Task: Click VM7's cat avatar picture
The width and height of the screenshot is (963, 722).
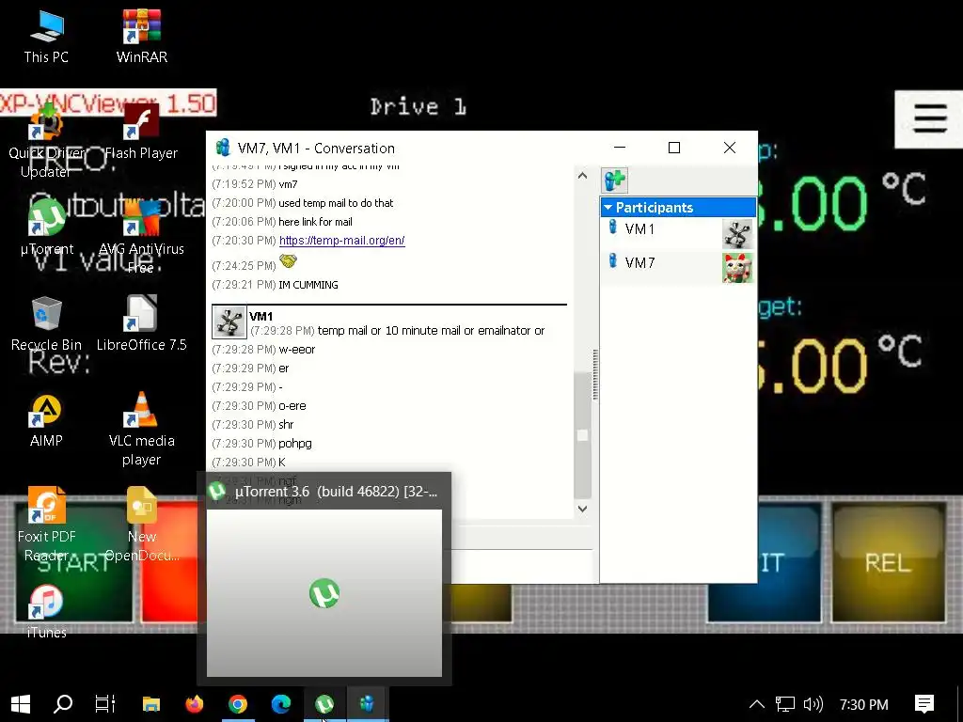Action: click(737, 268)
